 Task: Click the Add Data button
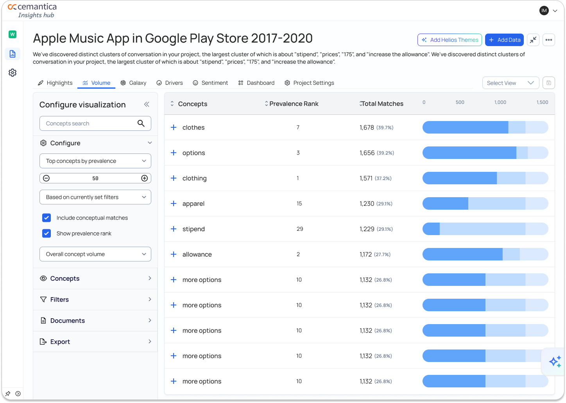click(504, 40)
